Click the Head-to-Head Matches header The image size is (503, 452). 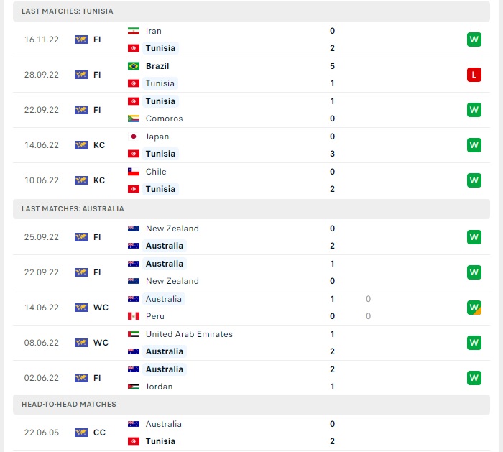click(x=68, y=405)
